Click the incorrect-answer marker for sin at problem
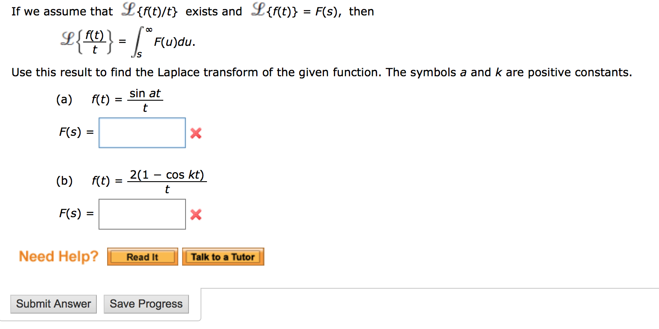 [196, 133]
